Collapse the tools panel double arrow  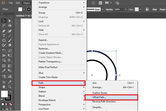[2, 14]
